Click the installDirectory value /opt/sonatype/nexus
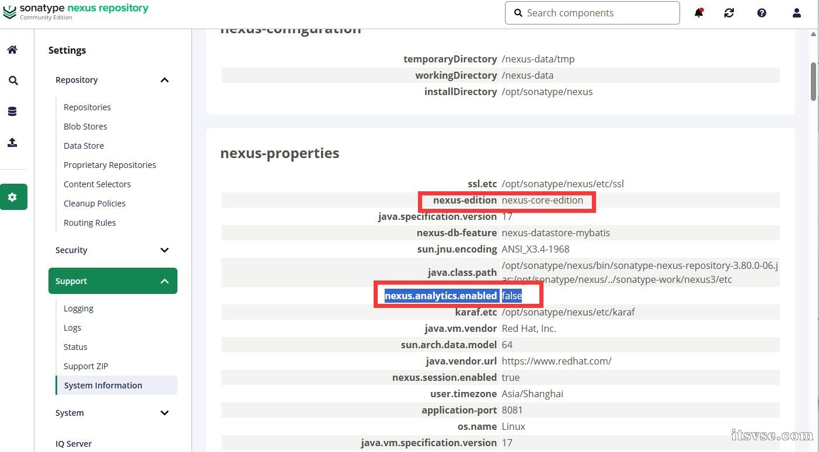This screenshot has width=819, height=452. (x=547, y=92)
